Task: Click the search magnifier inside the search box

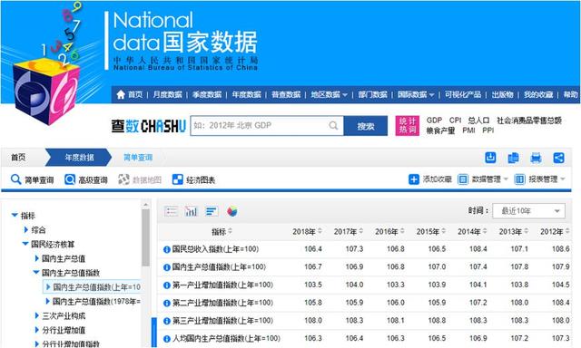Action: pyautogui.click(x=333, y=125)
